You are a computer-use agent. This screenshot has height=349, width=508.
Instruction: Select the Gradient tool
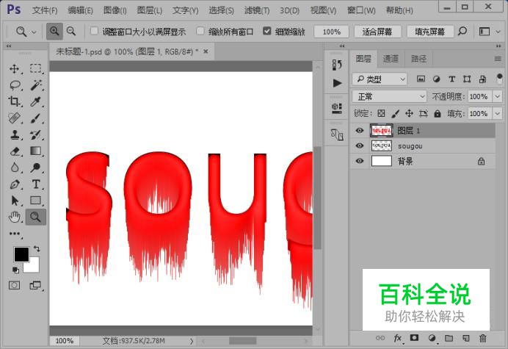36,151
